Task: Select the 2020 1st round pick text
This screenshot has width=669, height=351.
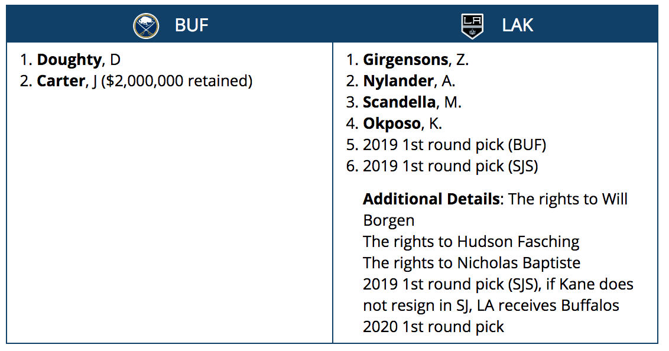Action: (x=433, y=327)
